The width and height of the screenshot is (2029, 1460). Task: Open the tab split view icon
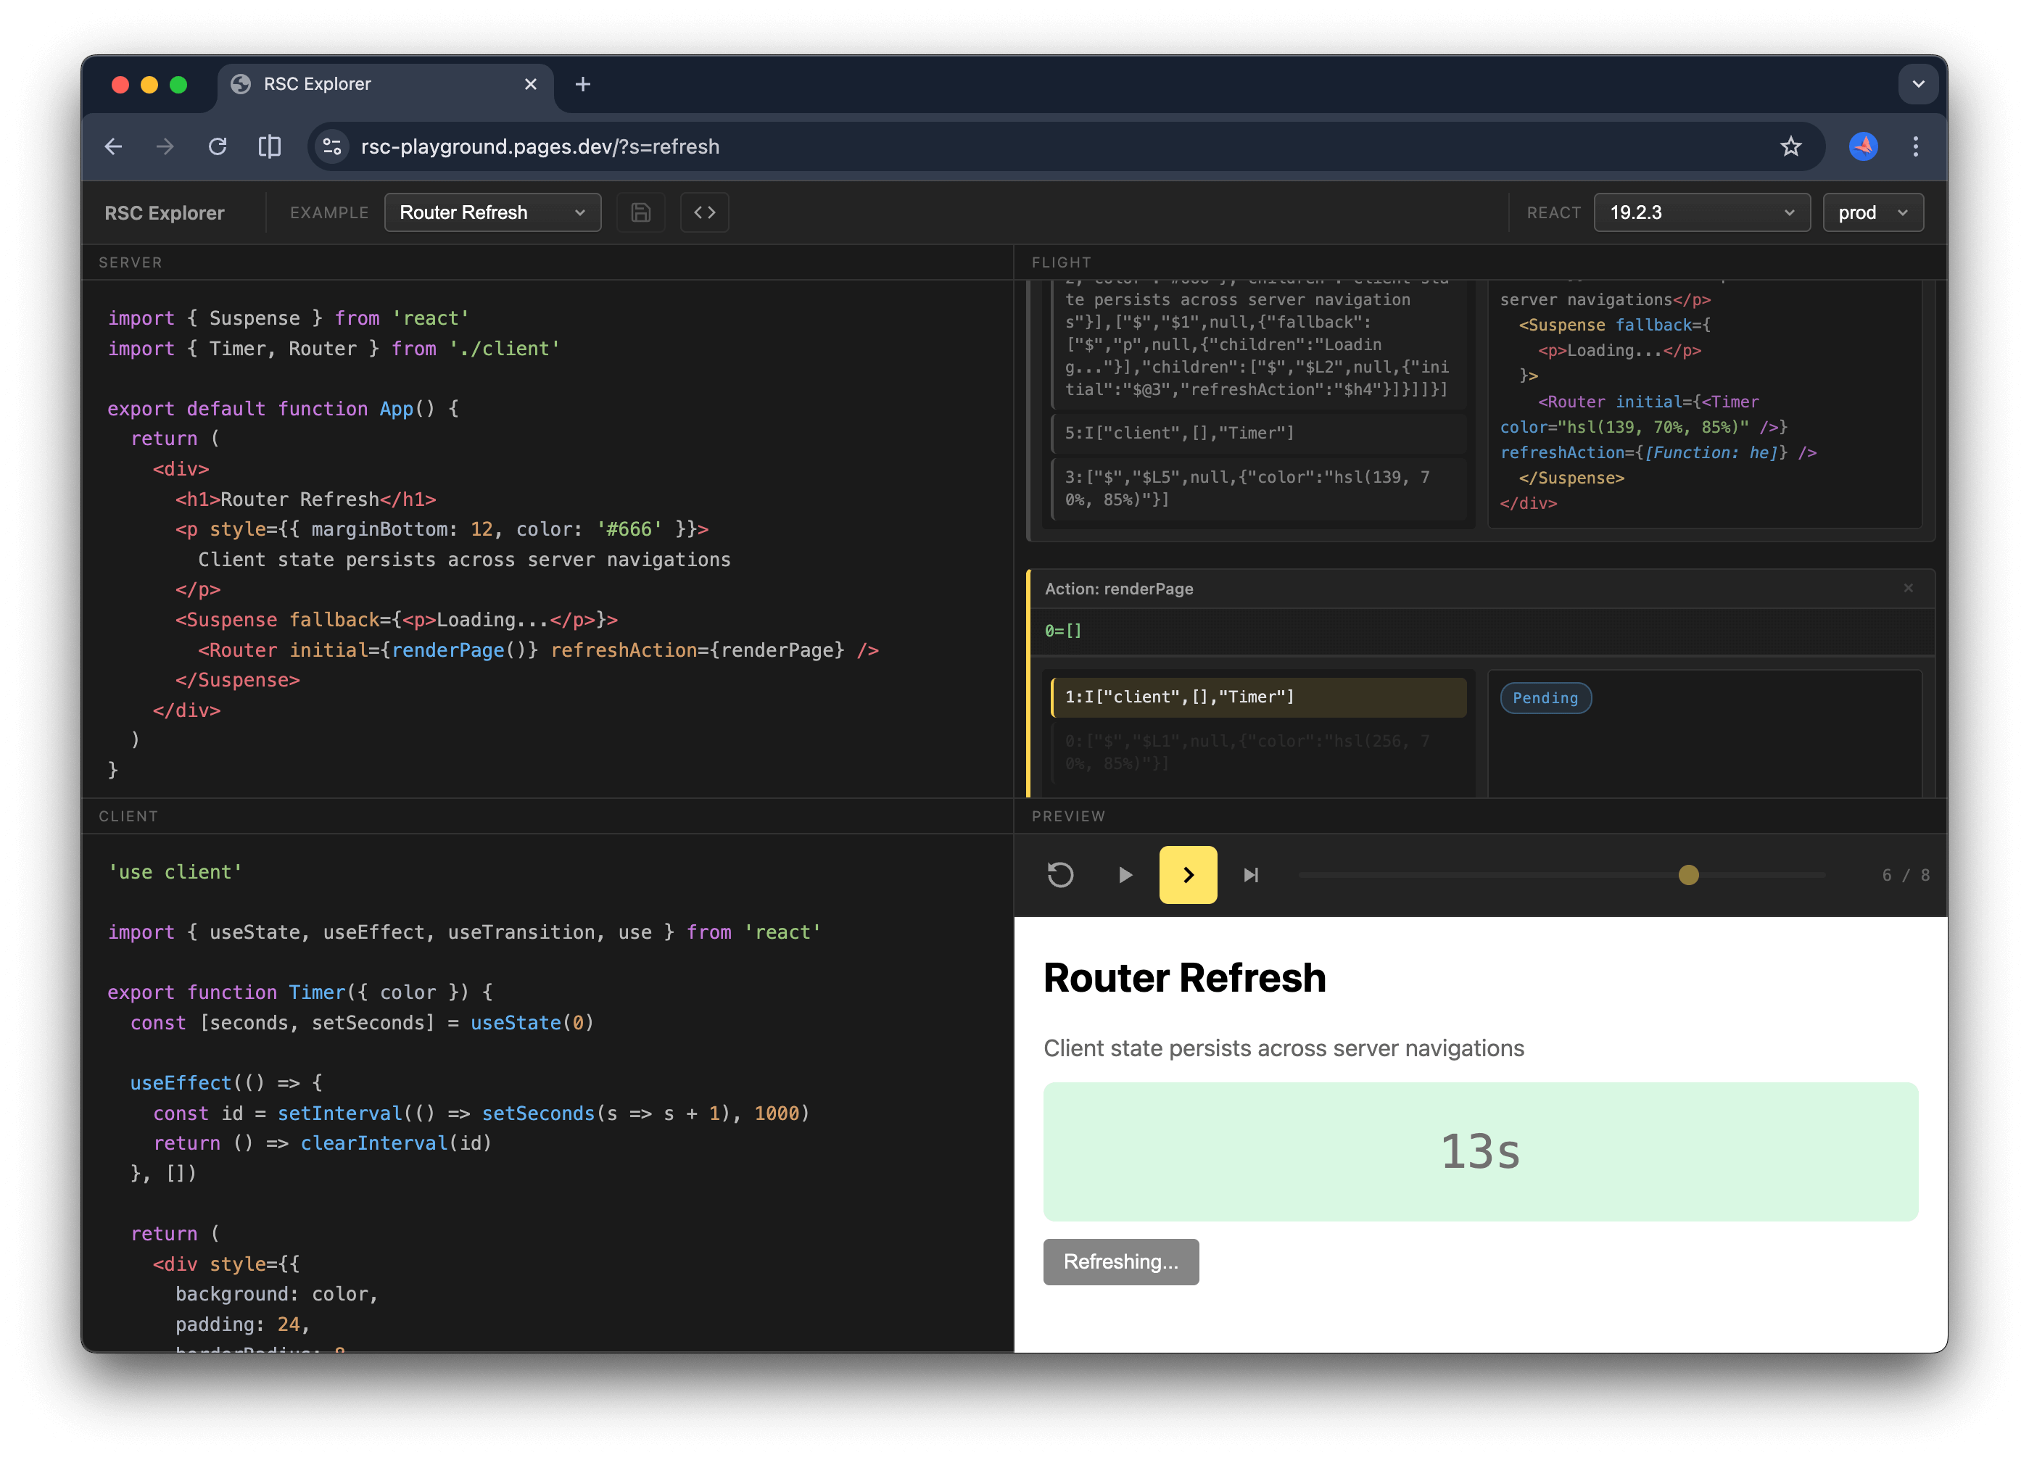[x=269, y=146]
